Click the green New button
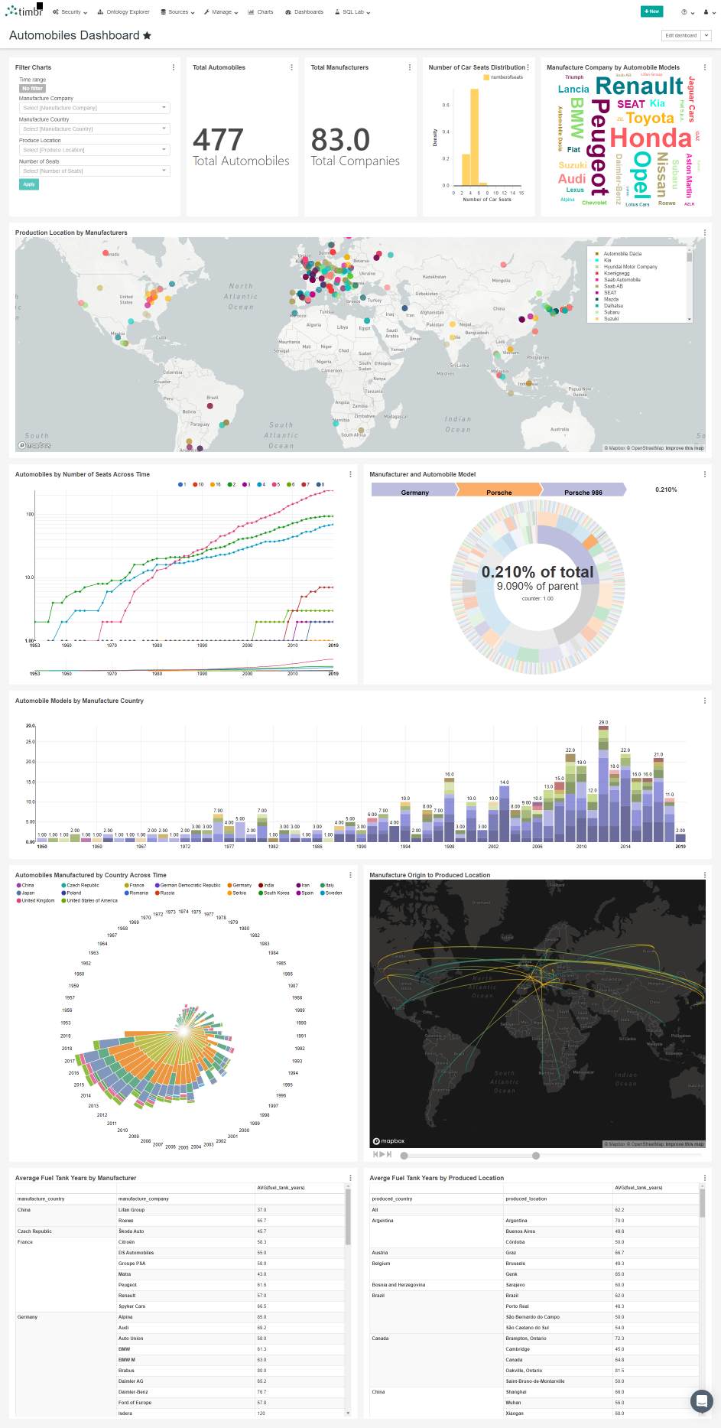The height and width of the screenshot is (1428, 721). tap(651, 11)
